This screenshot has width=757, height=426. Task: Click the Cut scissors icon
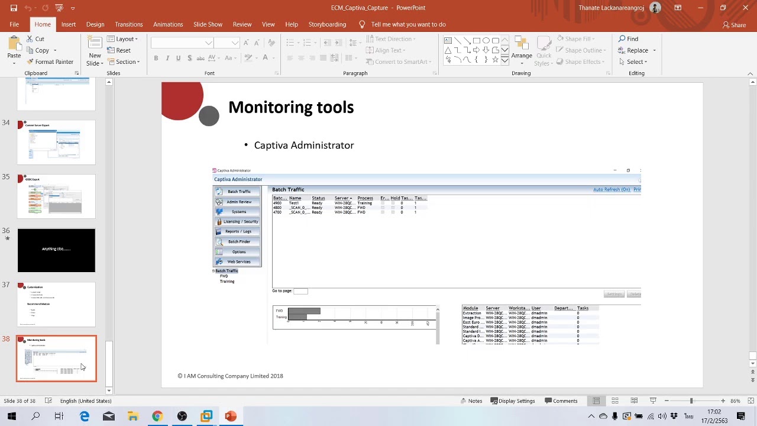pyautogui.click(x=30, y=39)
